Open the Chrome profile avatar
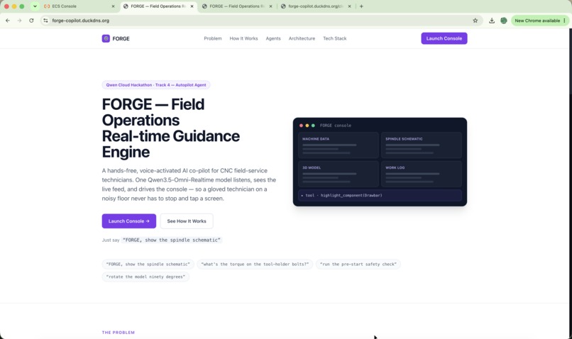 (504, 21)
